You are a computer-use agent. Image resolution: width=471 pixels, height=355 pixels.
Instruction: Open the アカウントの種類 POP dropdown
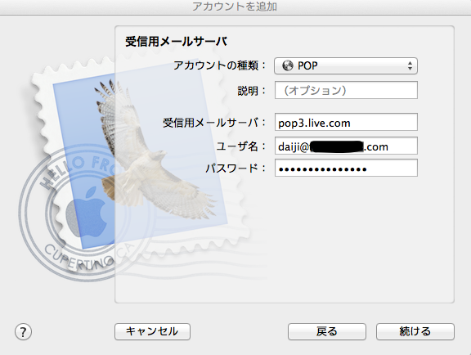coord(346,65)
